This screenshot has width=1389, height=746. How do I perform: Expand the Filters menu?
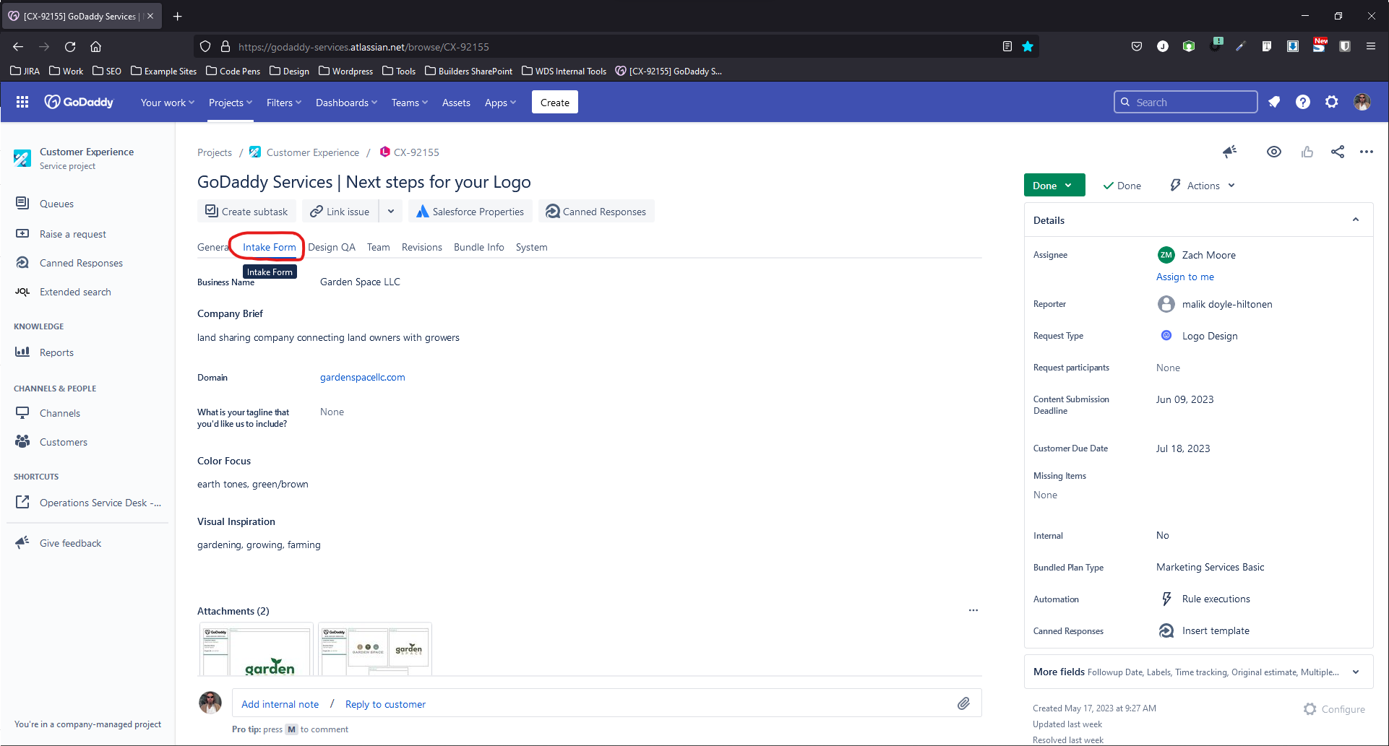tap(284, 103)
